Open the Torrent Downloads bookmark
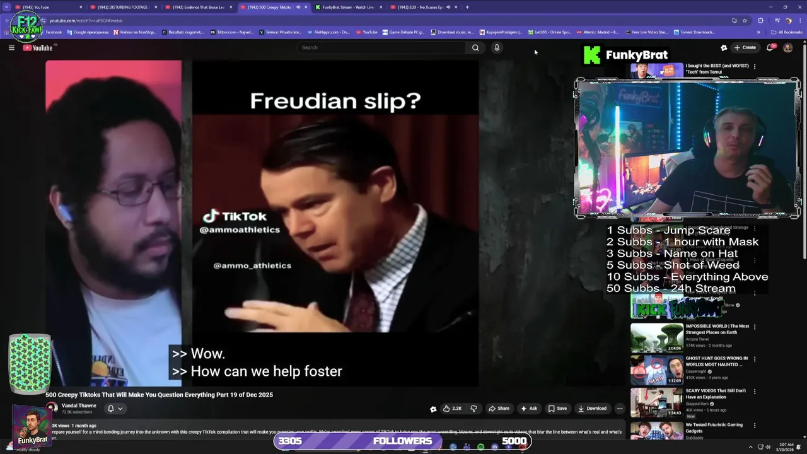Screen dimensions: 807x454 [694, 32]
